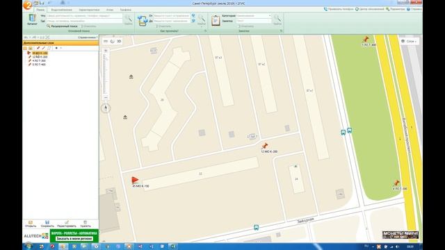The width and height of the screenshot is (445, 250).
Task: Click pin marker 4 ЛО Т-300 on map
Action: (x=396, y=183)
